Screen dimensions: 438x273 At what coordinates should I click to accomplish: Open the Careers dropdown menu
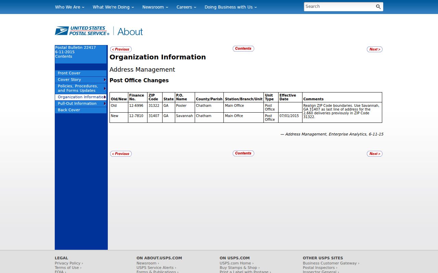[186, 7]
